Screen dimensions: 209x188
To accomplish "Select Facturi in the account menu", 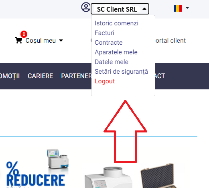I will pyautogui.click(x=104, y=33).
